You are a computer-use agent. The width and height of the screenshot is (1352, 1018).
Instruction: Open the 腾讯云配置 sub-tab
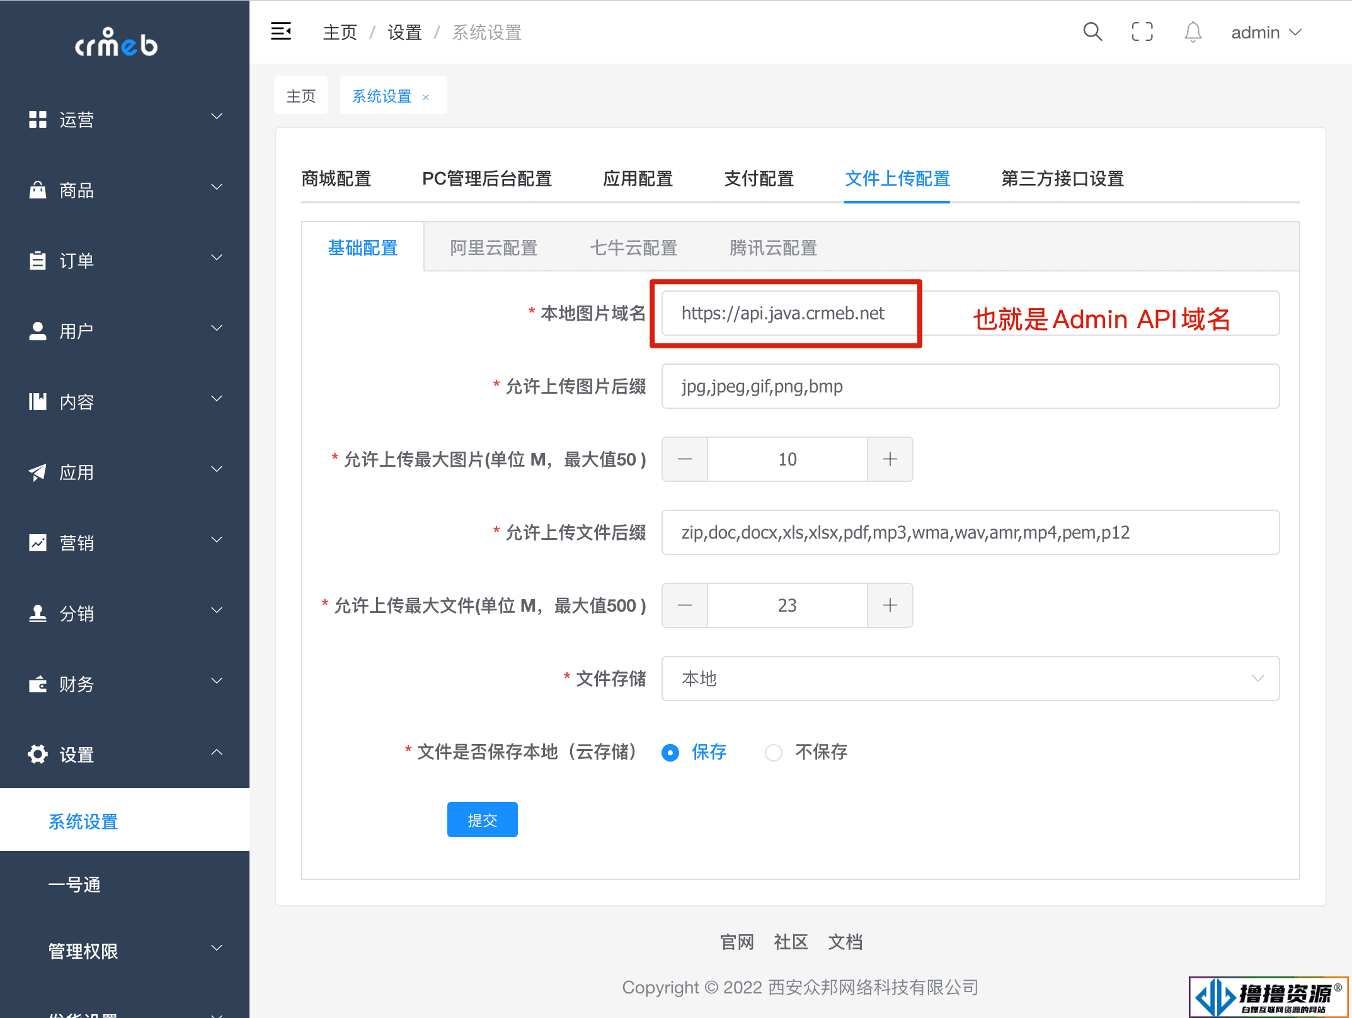[774, 248]
